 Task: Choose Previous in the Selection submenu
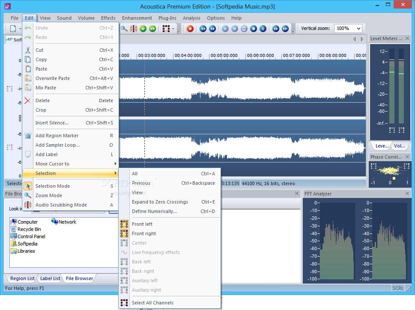tap(170, 183)
